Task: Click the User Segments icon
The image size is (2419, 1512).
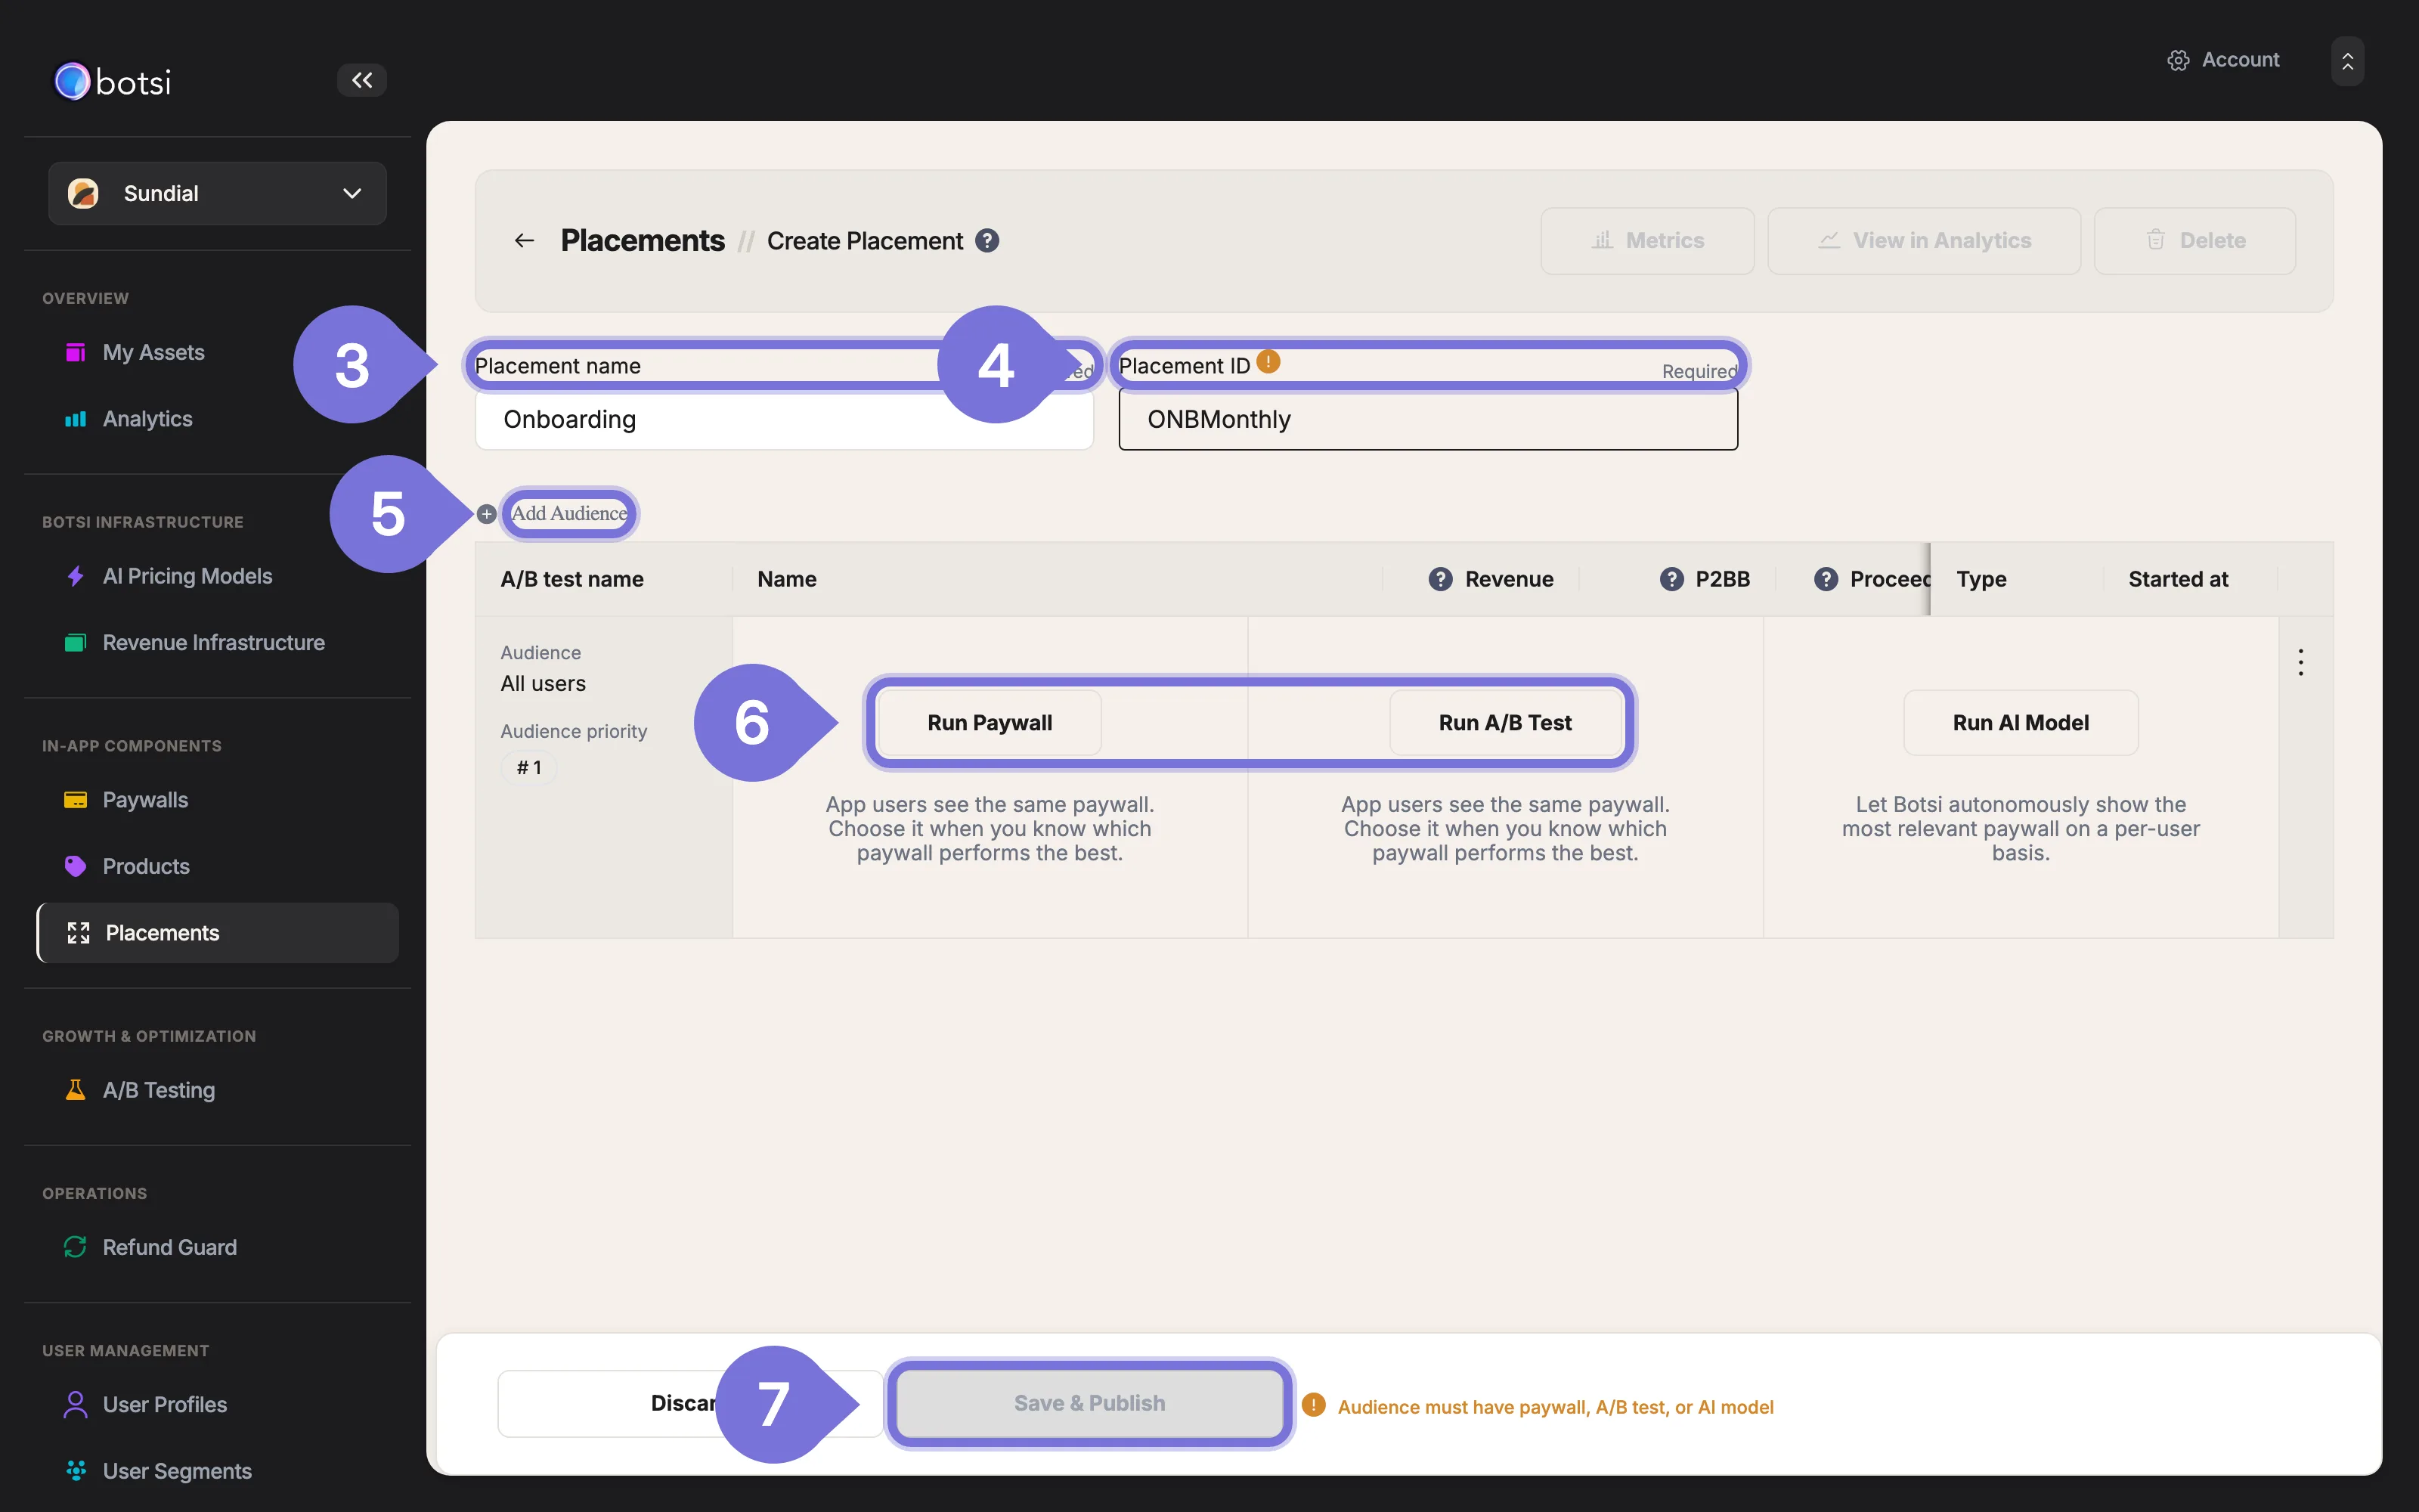Action: click(75, 1470)
